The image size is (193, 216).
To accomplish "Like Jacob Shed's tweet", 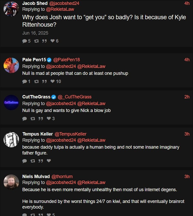I will (x=52, y=41).
